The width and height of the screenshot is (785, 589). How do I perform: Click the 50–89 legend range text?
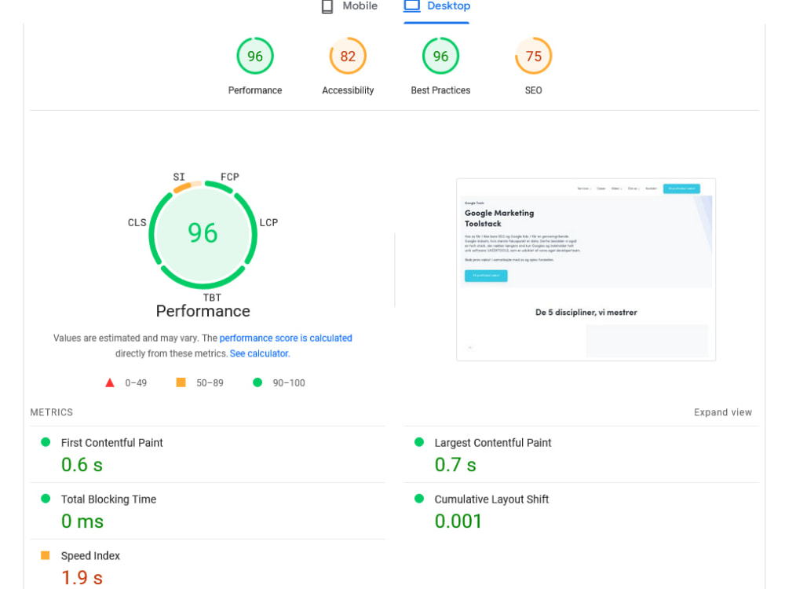coord(210,383)
